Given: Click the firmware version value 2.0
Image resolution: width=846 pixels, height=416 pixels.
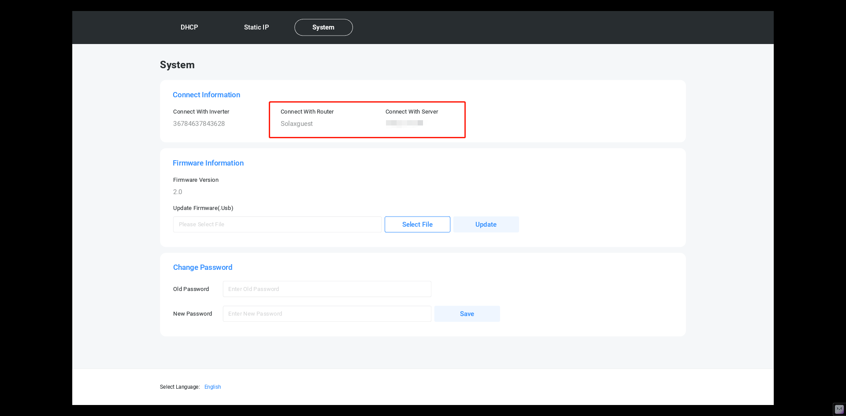Looking at the screenshot, I should pyautogui.click(x=178, y=192).
